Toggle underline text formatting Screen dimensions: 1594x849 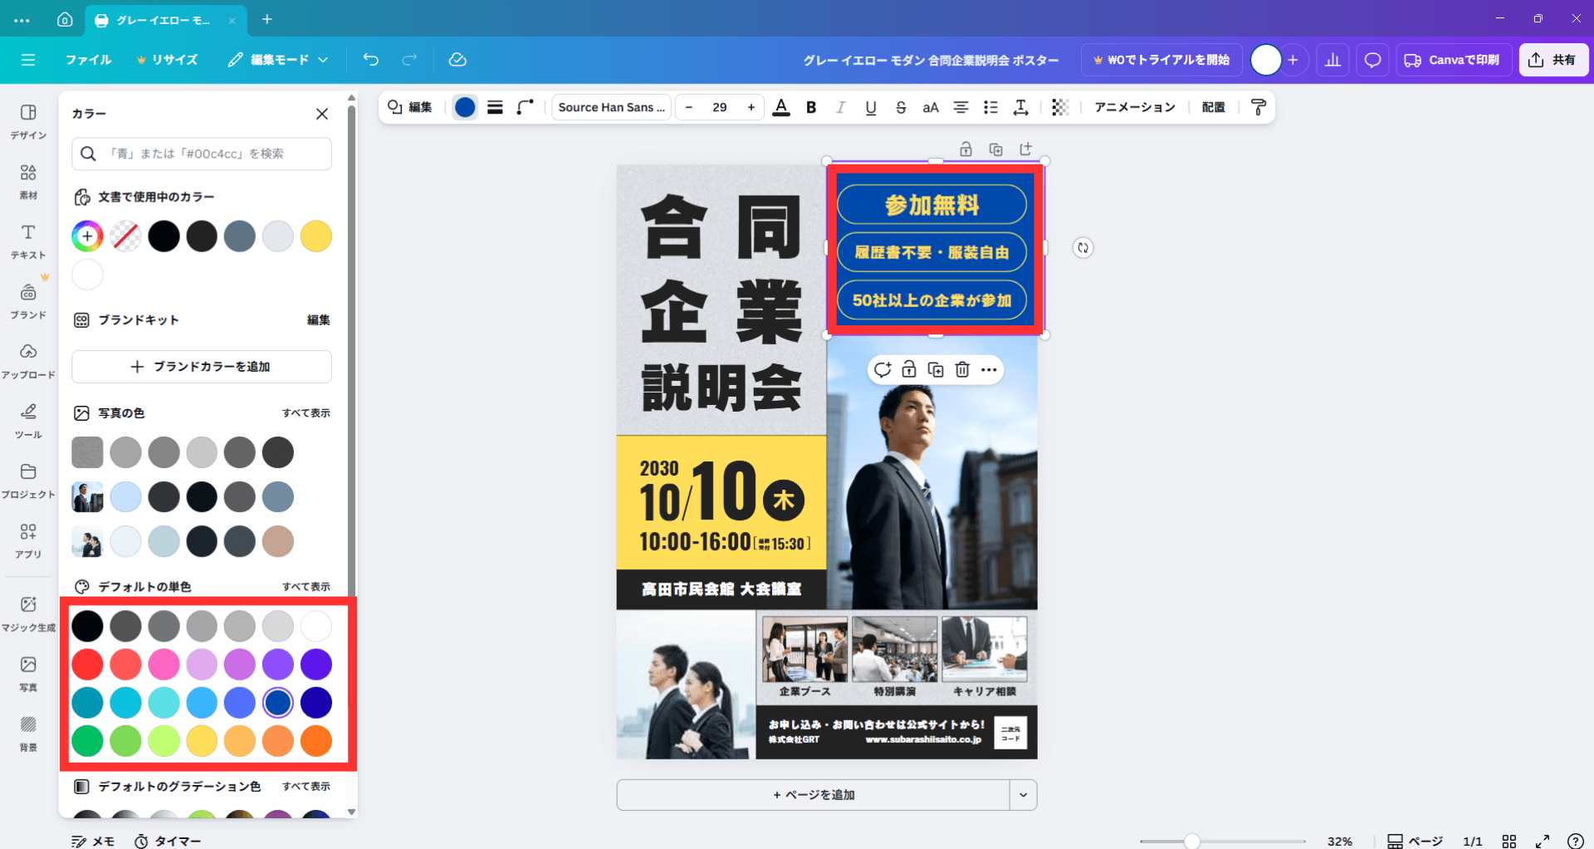870,107
